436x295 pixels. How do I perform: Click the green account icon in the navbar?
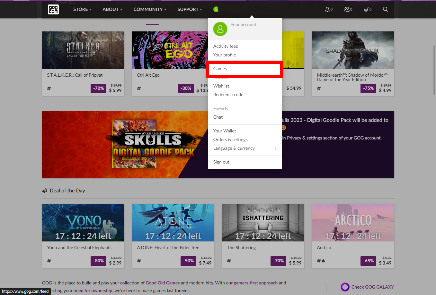pos(216,9)
